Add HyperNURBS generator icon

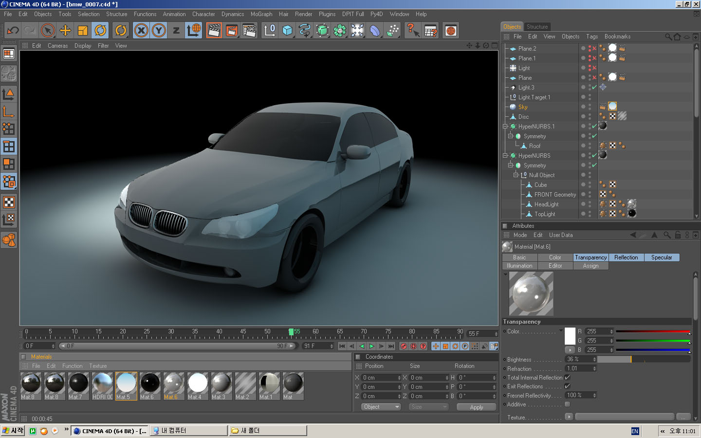[x=322, y=30]
